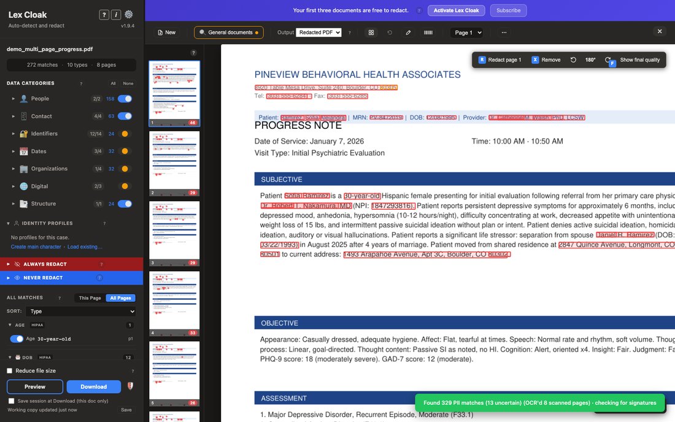Click help icon next to Data Categories

coord(81,84)
